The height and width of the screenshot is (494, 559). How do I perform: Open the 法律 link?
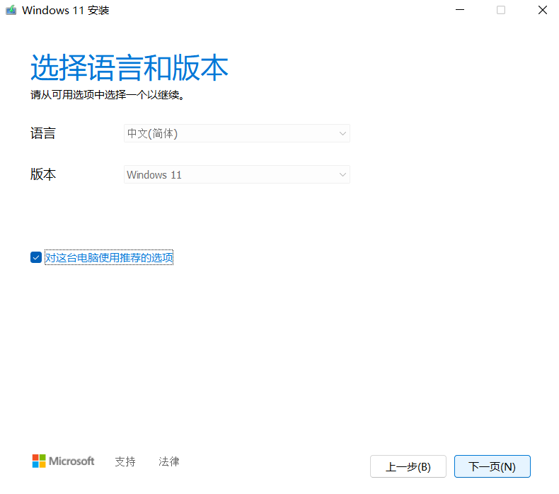pyautogui.click(x=169, y=461)
